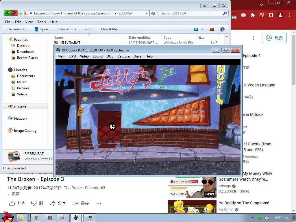The width and height of the screenshot is (296, 222).
Task: Refresh the LSL1VGA folder view
Action: coord(153,13)
